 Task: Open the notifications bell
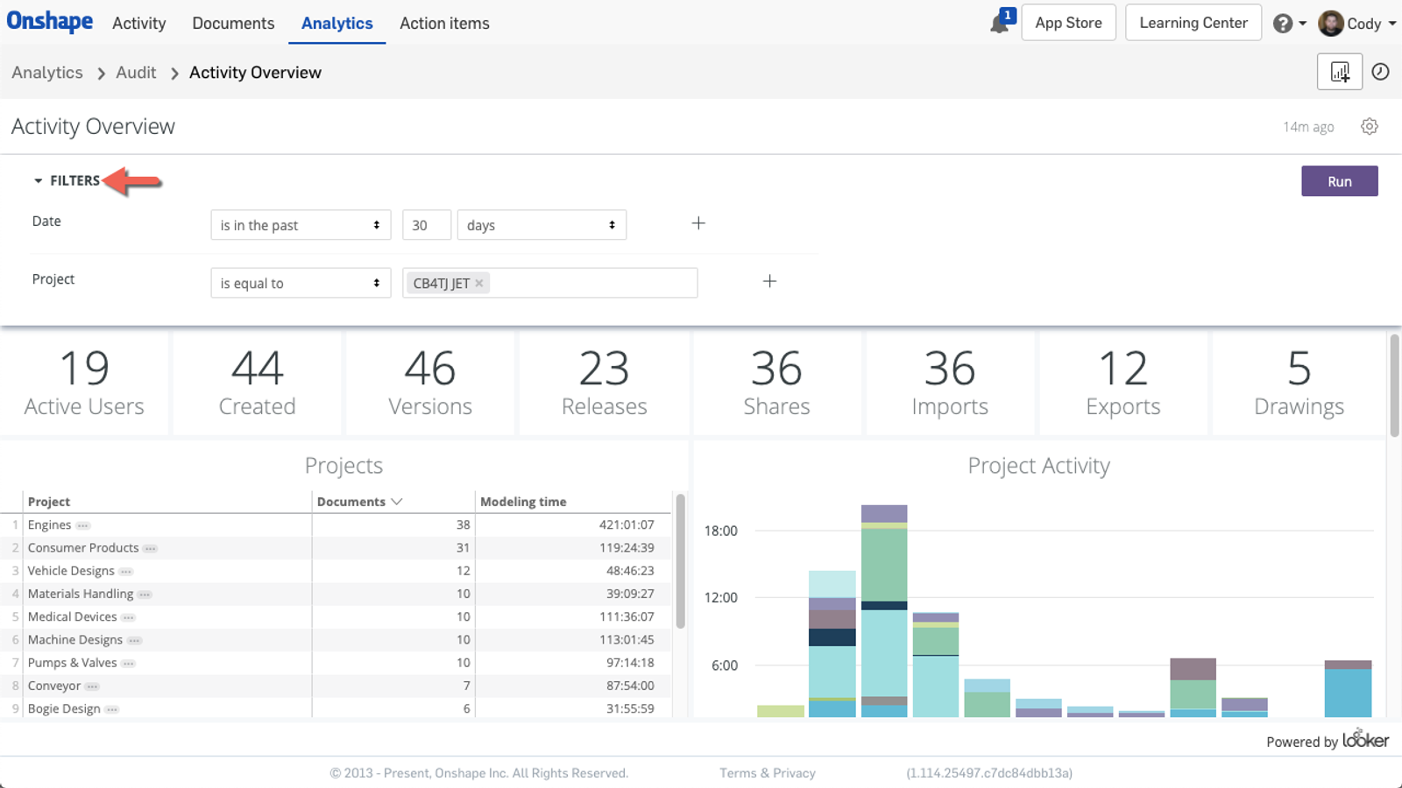click(x=1000, y=23)
